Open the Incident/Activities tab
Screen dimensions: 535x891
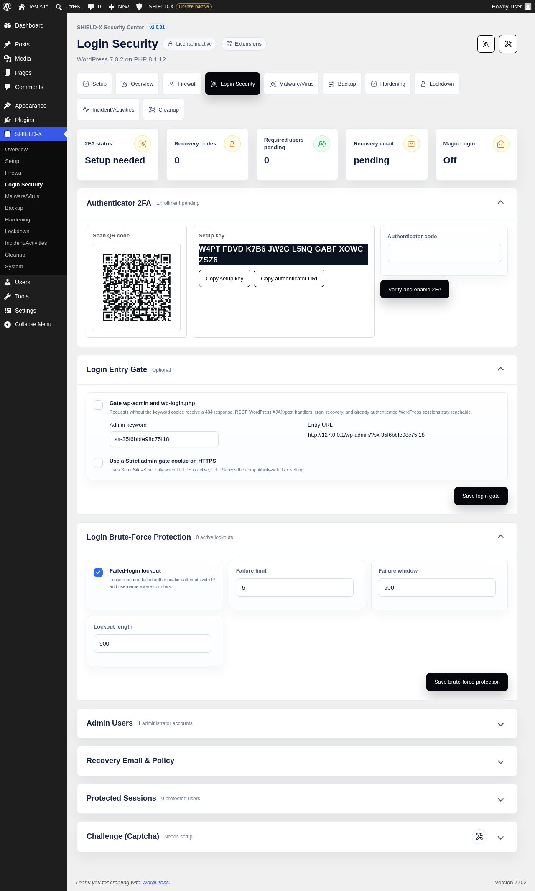click(x=108, y=109)
